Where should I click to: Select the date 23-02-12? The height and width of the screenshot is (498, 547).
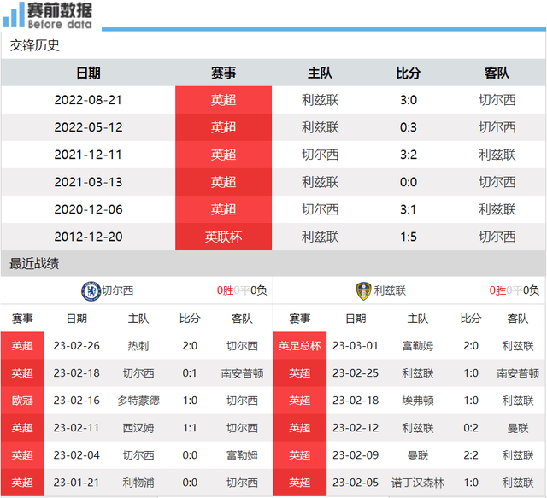pos(356,428)
